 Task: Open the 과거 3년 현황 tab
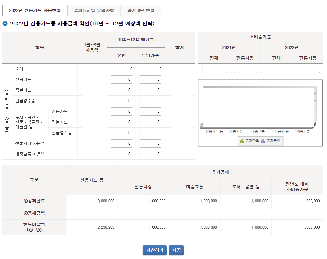pyautogui.click(x=141, y=10)
